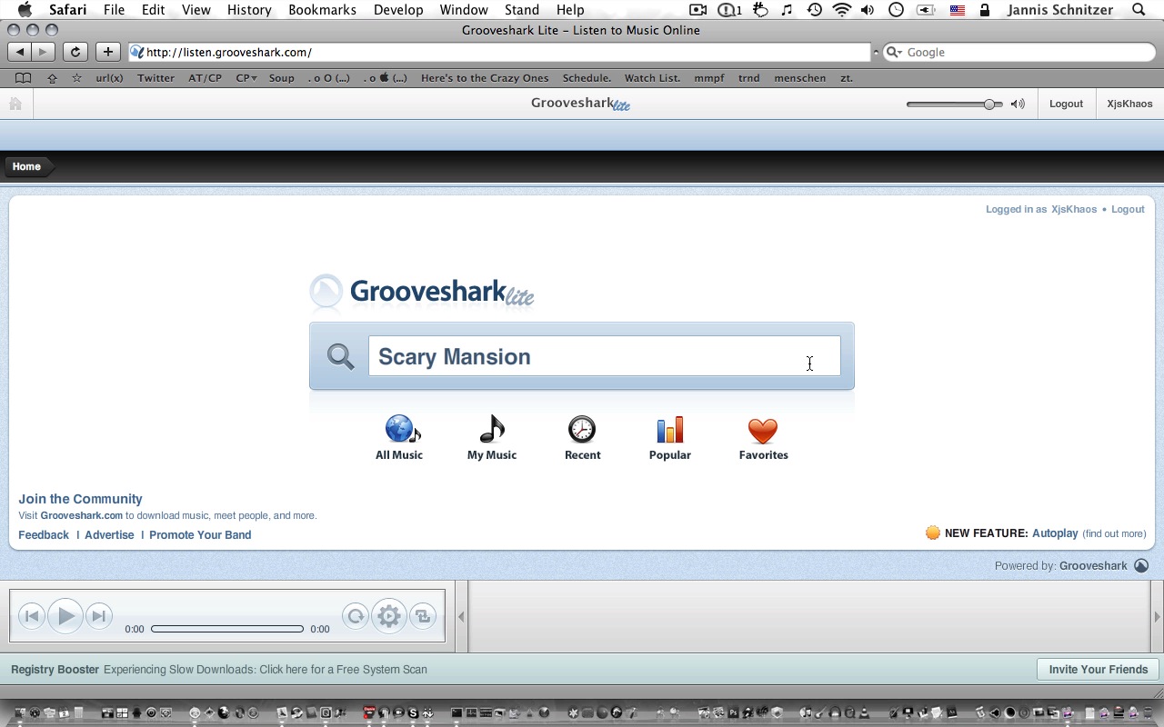Click the search magnifying glass icon
Image resolution: width=1164 pixels, height=727 pixels.
[x=341, y=356]
